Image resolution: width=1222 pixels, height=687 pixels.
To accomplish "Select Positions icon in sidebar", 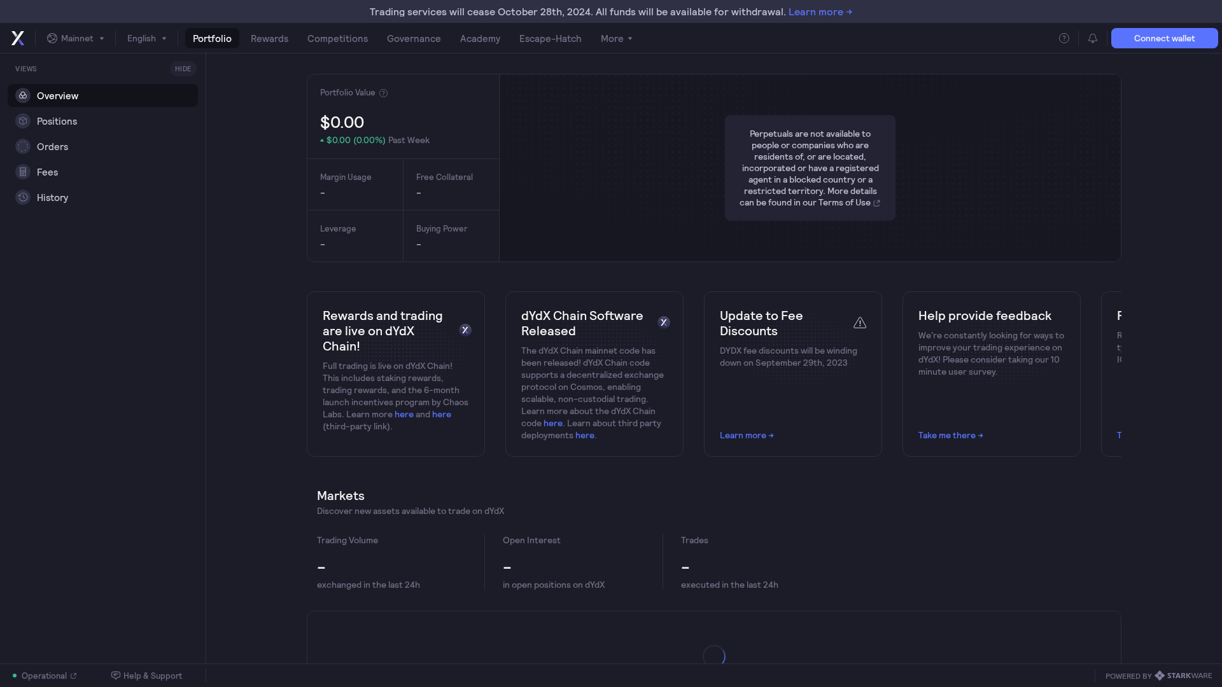I will 23,121.
